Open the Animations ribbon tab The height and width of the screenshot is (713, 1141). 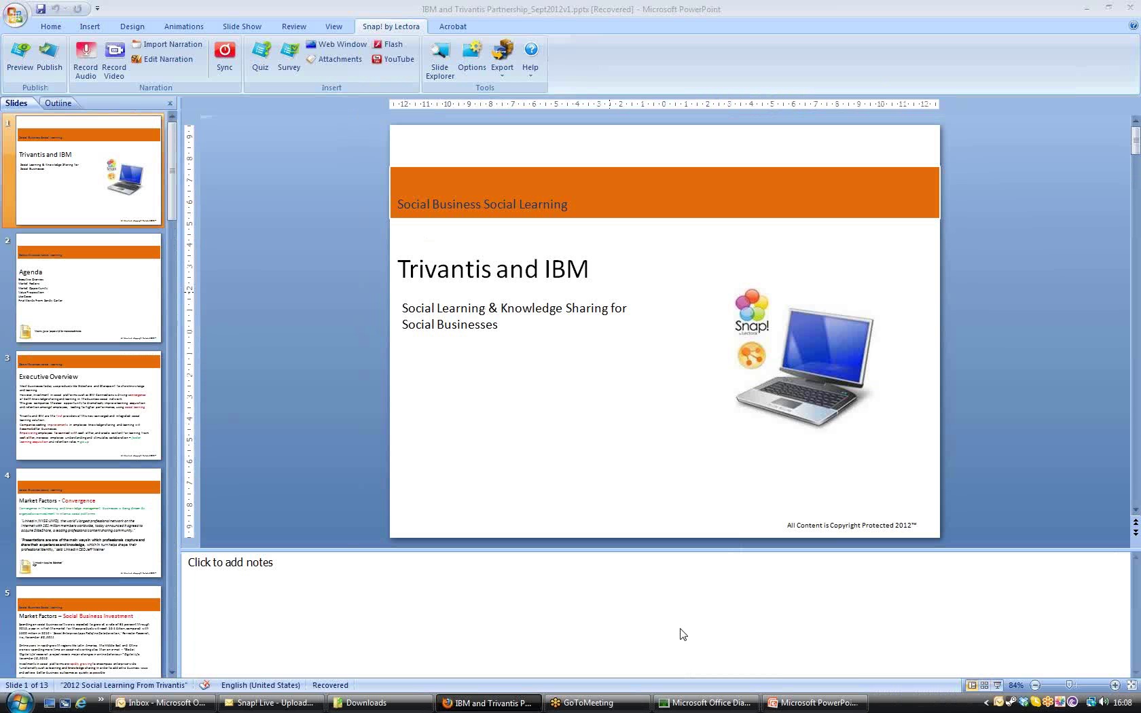(x=184, y=26)
